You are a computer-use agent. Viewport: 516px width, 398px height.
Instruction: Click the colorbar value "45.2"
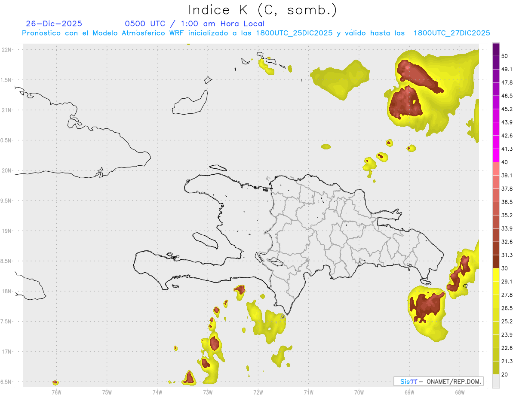tap(507, 109)
